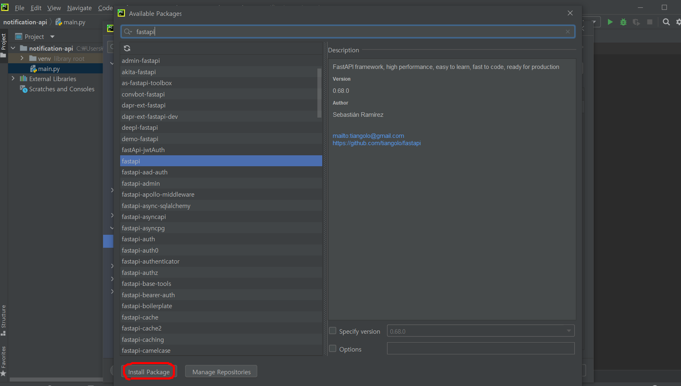Viewport: 681px width, 386px height.
Task: Select the fastapi-auth package
Action: pos(221,239)
